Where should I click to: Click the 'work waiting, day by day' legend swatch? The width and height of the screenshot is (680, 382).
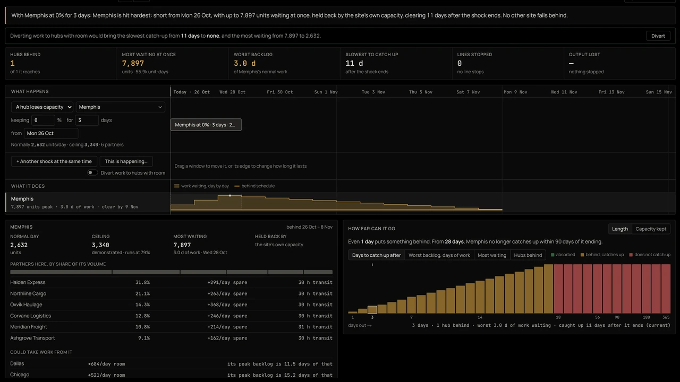point(177,186)
